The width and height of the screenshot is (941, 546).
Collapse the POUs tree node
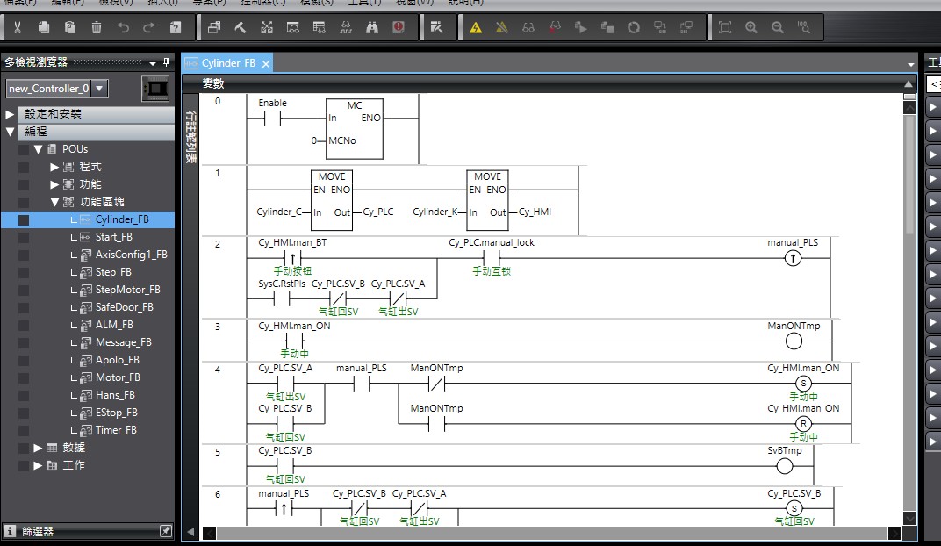(39, 149)
